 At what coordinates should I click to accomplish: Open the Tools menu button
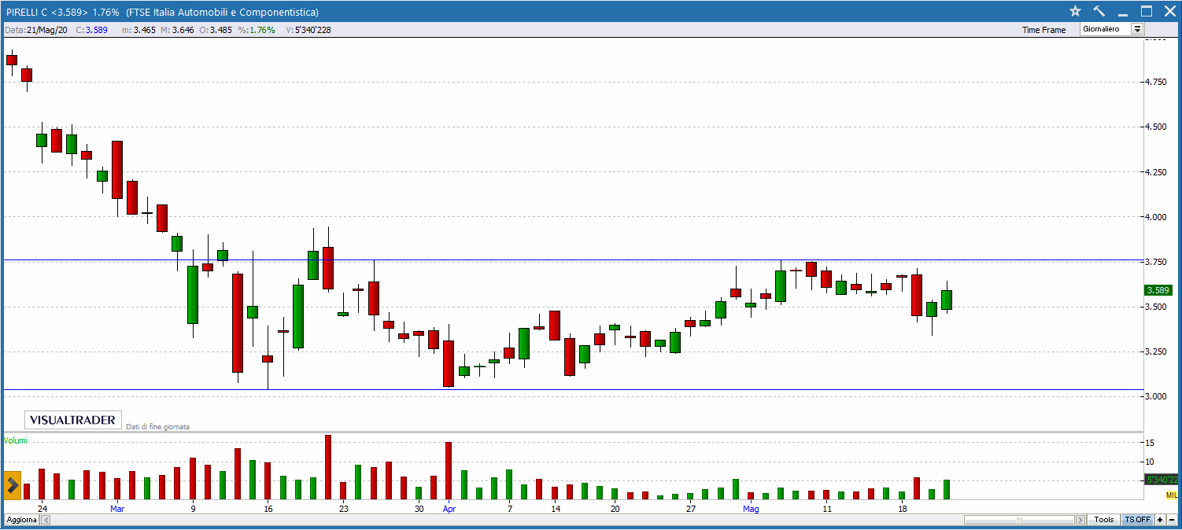pyautogui.click(x=1104, y=520)
